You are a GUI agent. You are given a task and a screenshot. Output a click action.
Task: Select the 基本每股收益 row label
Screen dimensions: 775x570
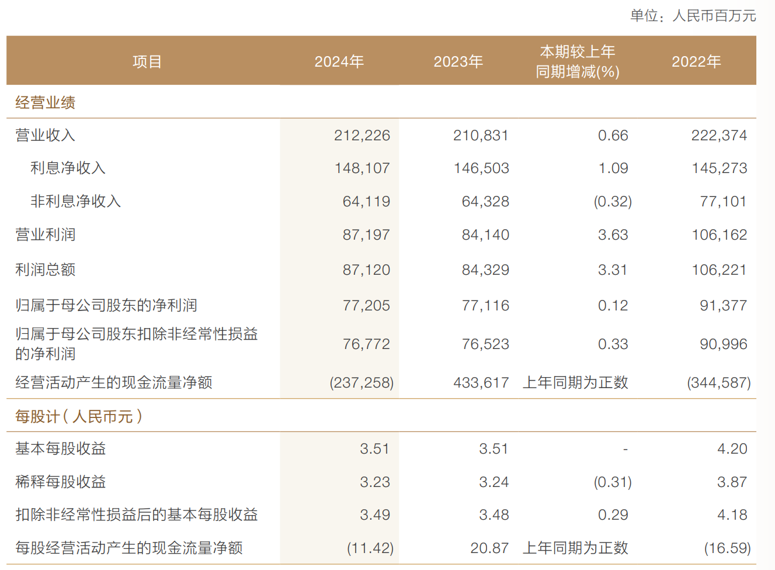(61, 449)
